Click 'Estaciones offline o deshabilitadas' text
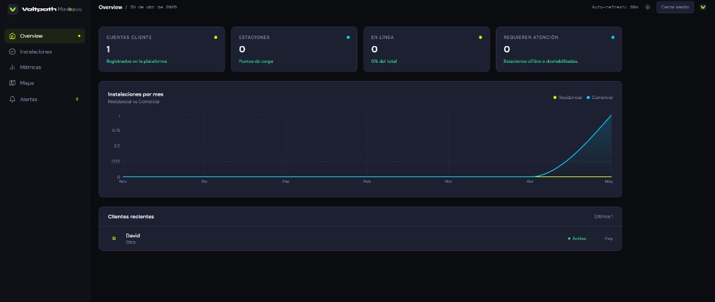Image resolution: width=715 pixels, height=302 pixels. [541, 61]
